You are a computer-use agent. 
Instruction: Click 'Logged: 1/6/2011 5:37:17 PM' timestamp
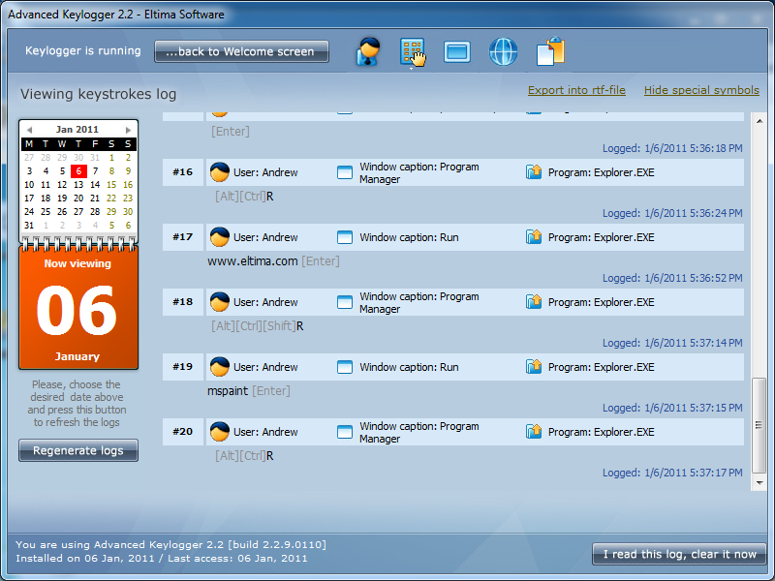coord(672,473)
